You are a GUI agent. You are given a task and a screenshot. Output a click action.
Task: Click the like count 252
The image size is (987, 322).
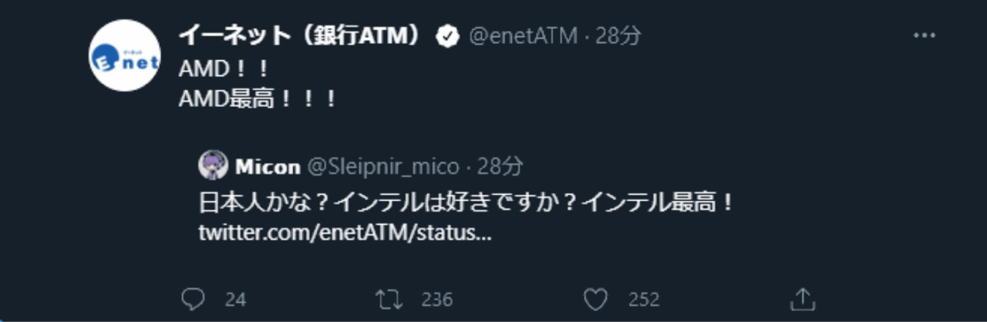click(x=643, y=300)
